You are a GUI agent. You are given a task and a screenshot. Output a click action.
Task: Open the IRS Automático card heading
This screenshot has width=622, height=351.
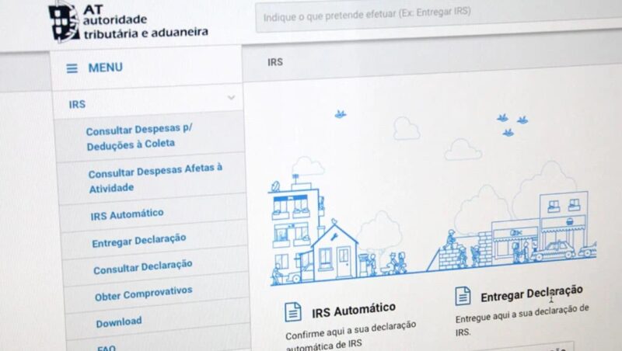(354, 310)
